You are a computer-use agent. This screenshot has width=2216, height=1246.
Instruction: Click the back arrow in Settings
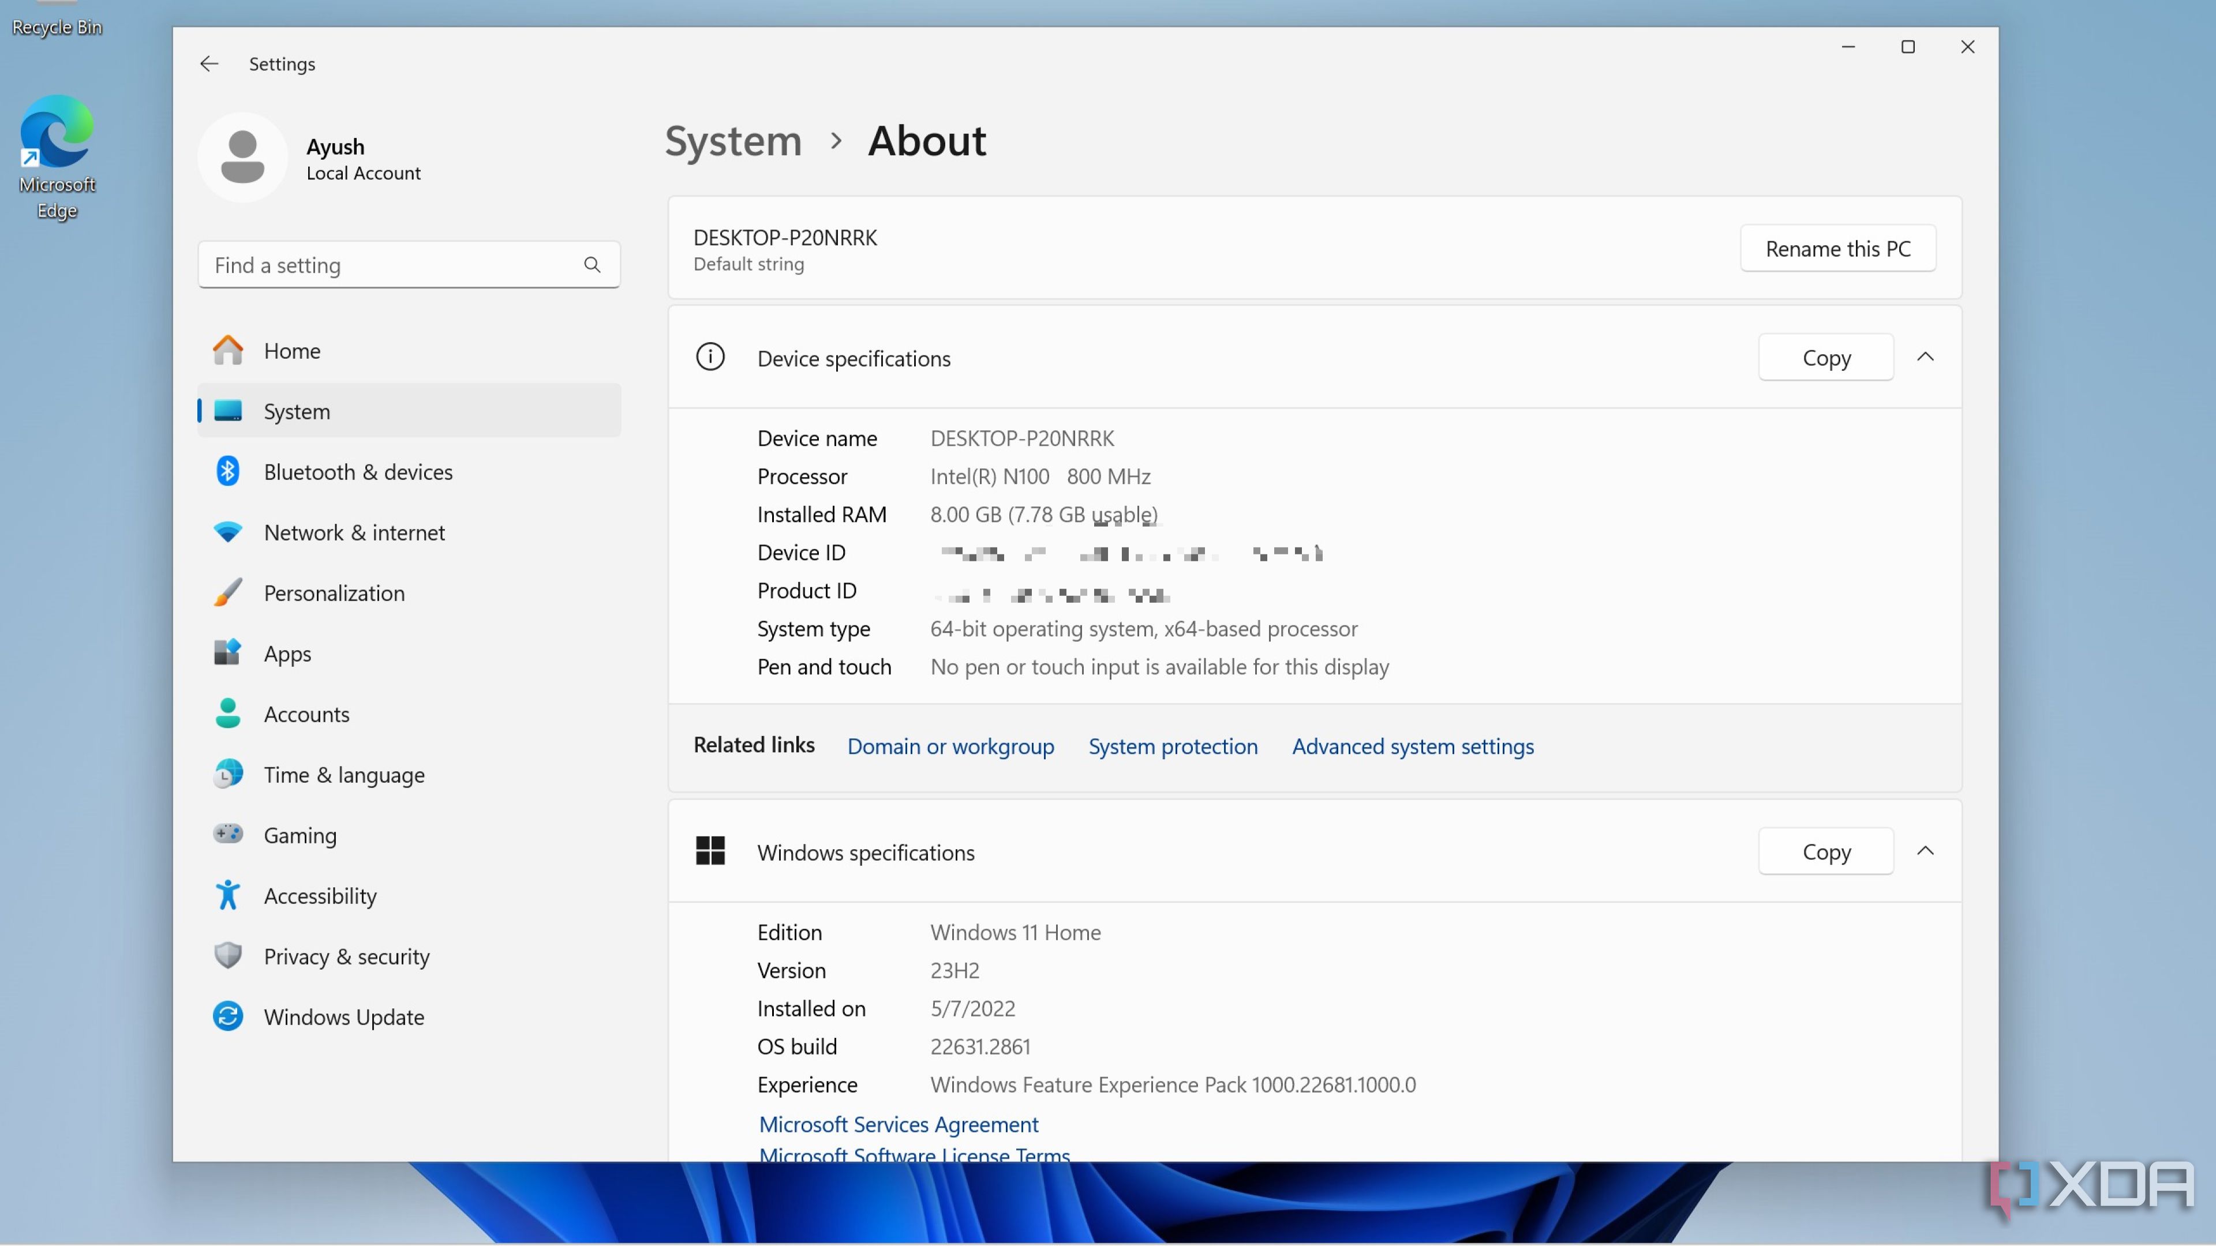(x=209, y=63)
